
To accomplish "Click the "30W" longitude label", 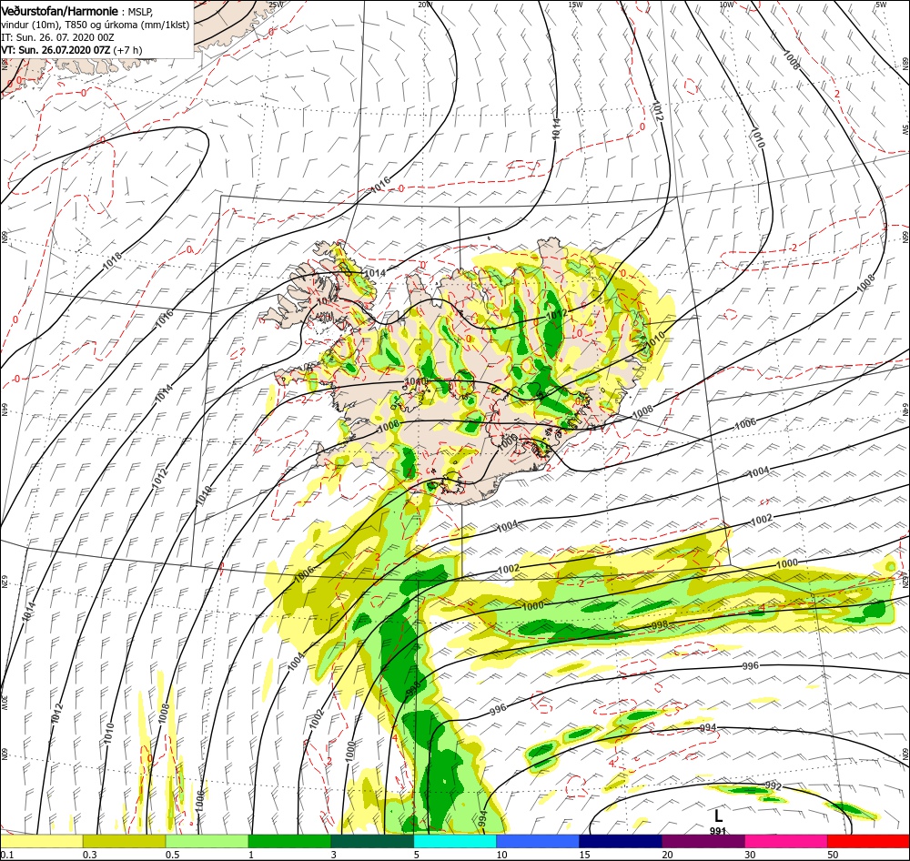I will click(4, 703).
